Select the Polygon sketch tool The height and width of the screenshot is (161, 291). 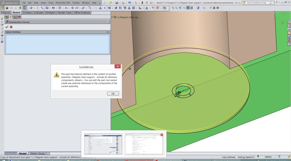pos(72,8)
